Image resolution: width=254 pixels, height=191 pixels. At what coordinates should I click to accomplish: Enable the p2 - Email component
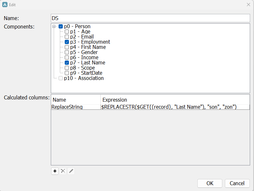point(67,37)
